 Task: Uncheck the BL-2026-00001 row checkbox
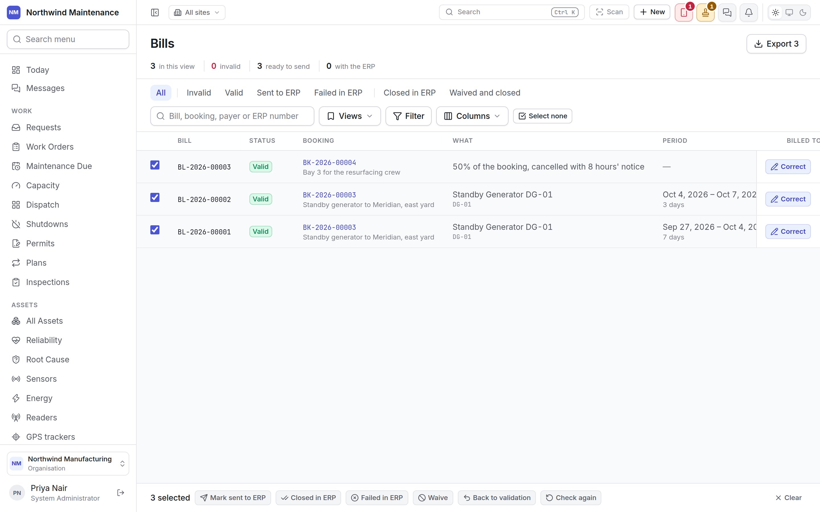pos(155,230)
